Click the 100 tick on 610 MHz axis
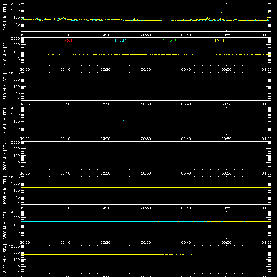Image resolution: width=277 pixels, height=277 pixels. [17, 87]
